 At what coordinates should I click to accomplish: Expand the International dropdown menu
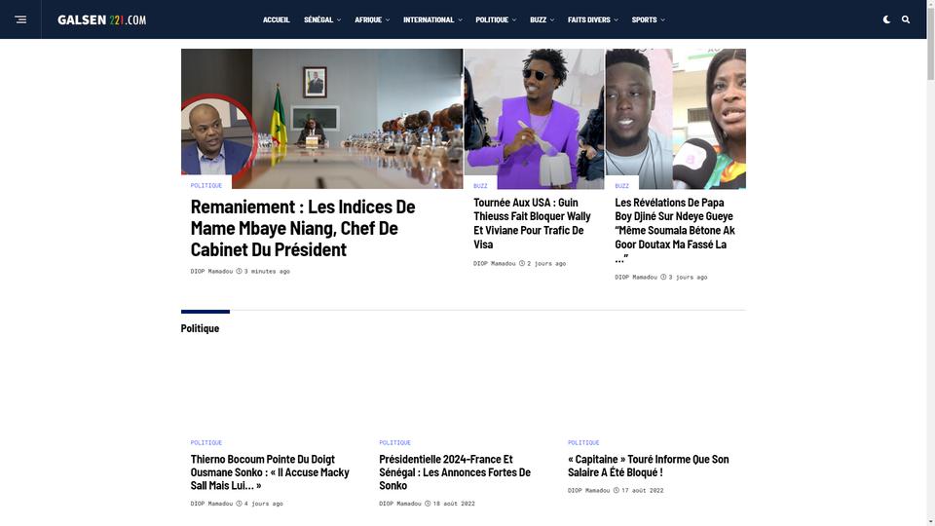pos(432,19)
